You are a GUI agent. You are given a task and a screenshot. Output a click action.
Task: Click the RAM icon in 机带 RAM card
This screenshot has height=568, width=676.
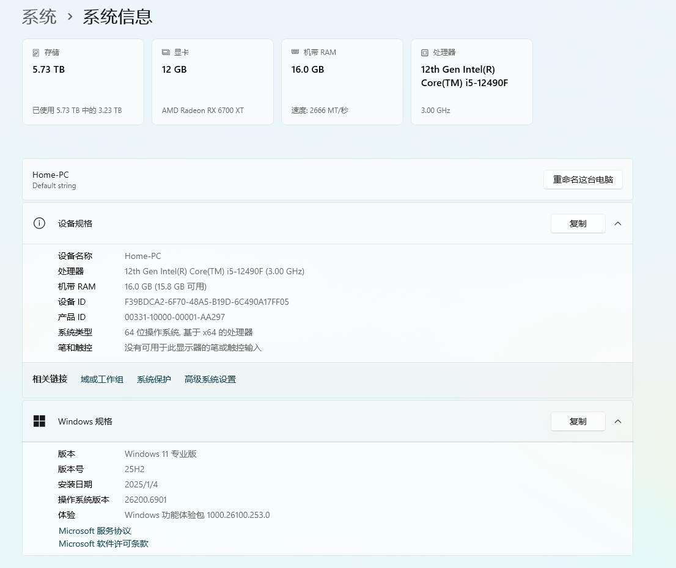[x=295, y=53]
